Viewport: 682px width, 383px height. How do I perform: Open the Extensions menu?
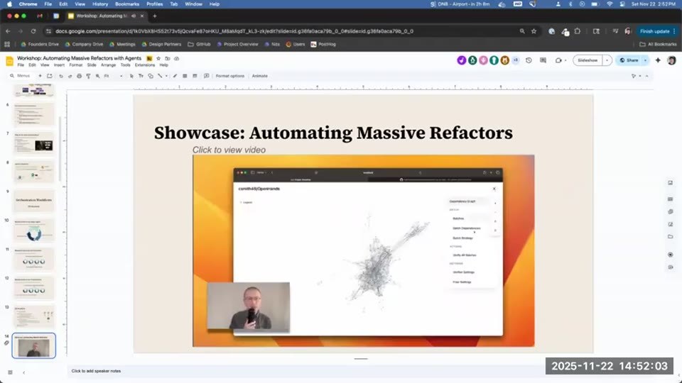pyautogui.click(x=145, y=65)
